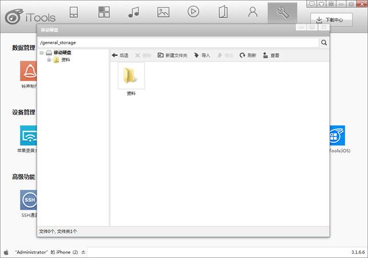Open the photos tab icon

point(163,12)
